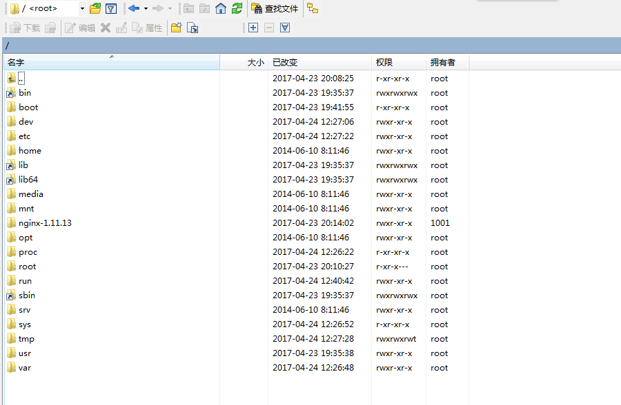Open the forward history dropdown arrow
The height and width of the screenshot is (405, 621).
[170, 8]
